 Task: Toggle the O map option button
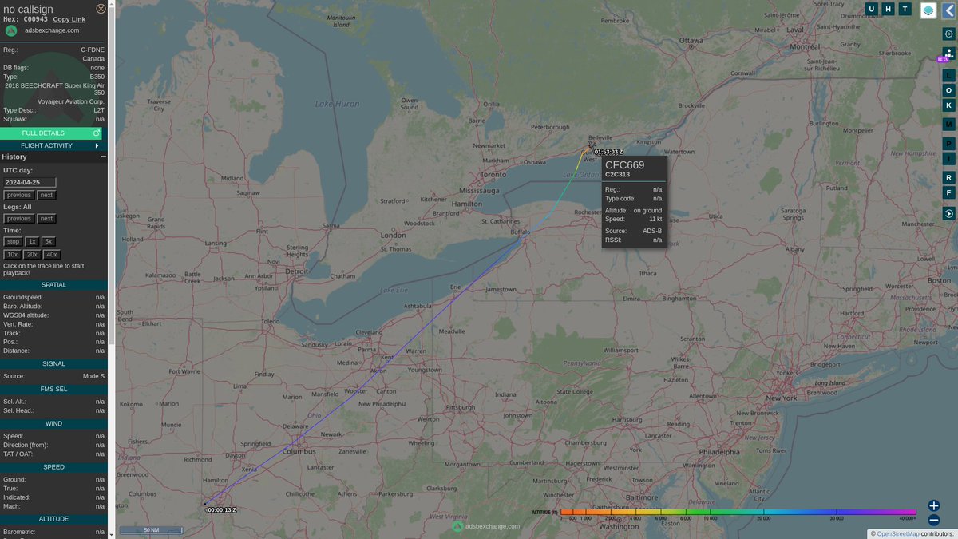coord(948,90)
